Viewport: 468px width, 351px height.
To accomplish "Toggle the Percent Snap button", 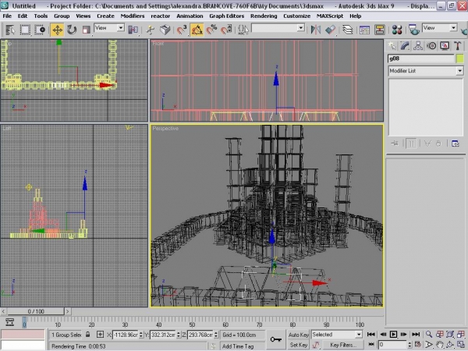I will click(x=211, y=30).
